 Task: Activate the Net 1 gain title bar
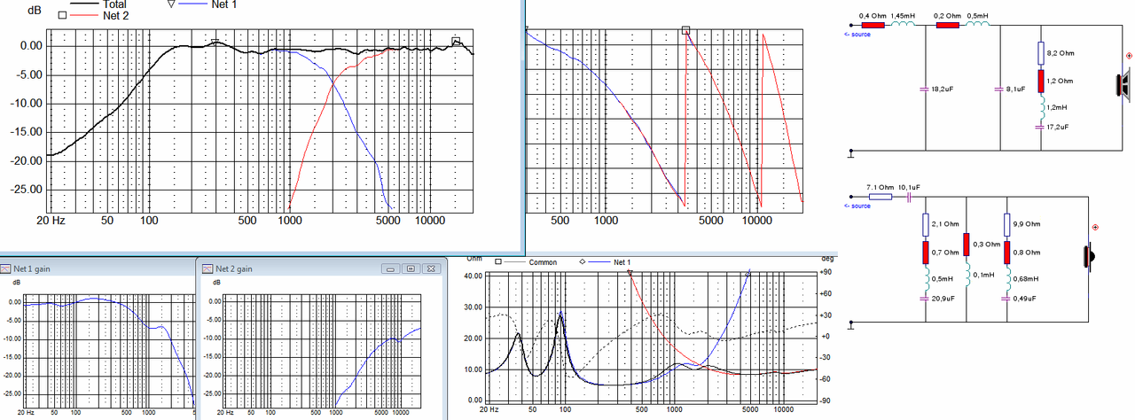pyautogui.click(x=98, y=268)
